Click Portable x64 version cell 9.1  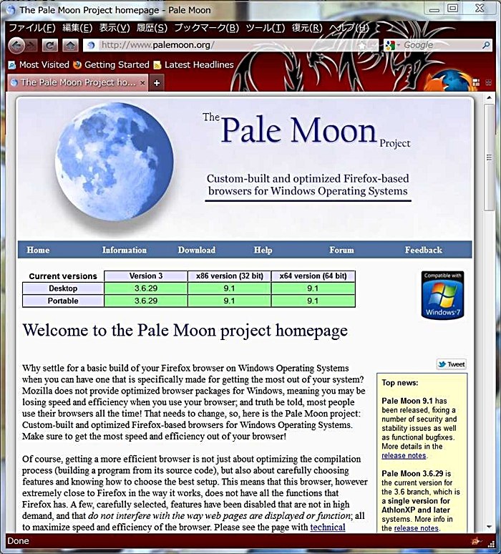pos(313,301)
